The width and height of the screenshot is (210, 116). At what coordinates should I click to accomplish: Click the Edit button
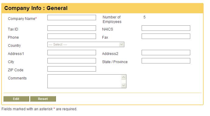pyautogui.click(x=16, y=99)
